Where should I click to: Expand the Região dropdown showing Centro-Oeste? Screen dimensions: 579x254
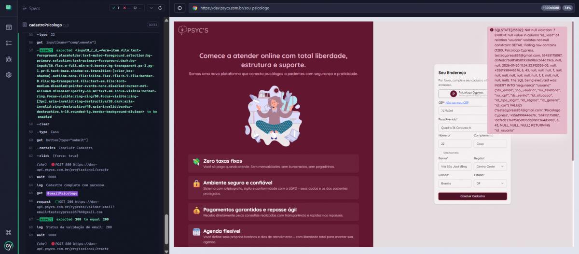point(490,167)
